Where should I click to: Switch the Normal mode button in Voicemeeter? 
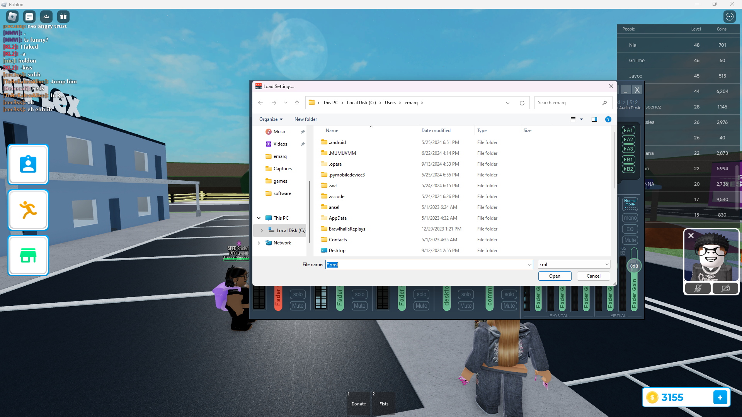pos(630,204)
